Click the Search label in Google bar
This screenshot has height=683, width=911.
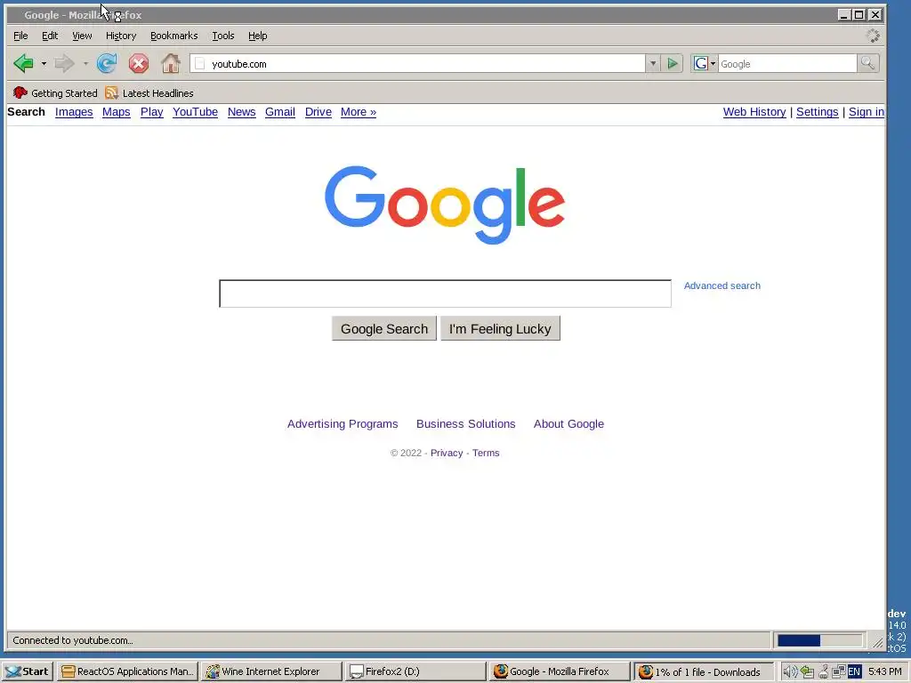coord(26,112)
